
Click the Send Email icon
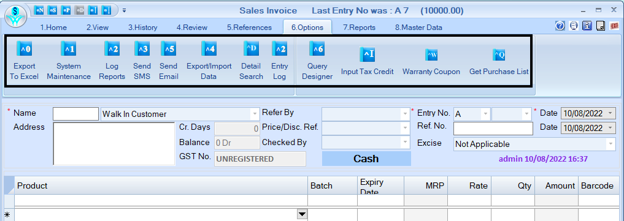click(168, 49)
